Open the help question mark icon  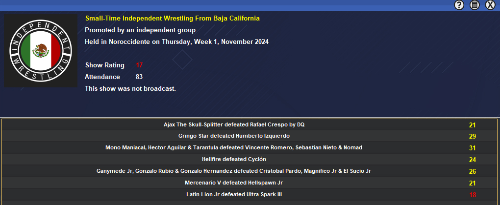click(459, 5)
